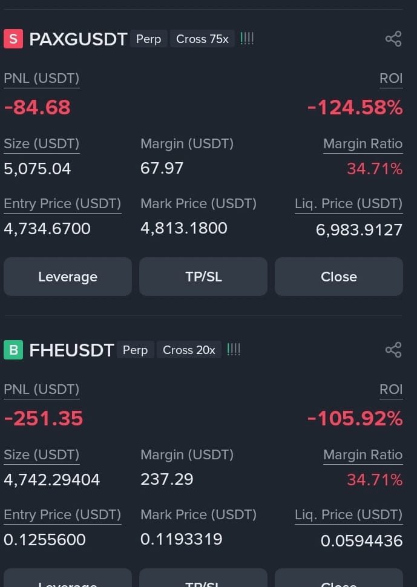
Task: Set TP/SL for PAXGUSDT position
Action: coord(203,277)
